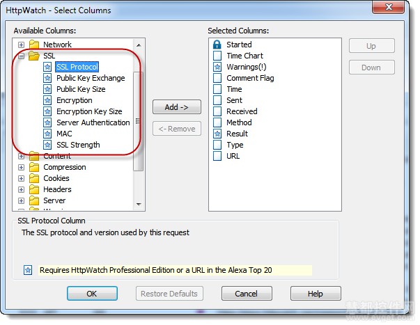Click scroll up arrow in Available Columns
The image size is (420, 325).
(139, 45)
